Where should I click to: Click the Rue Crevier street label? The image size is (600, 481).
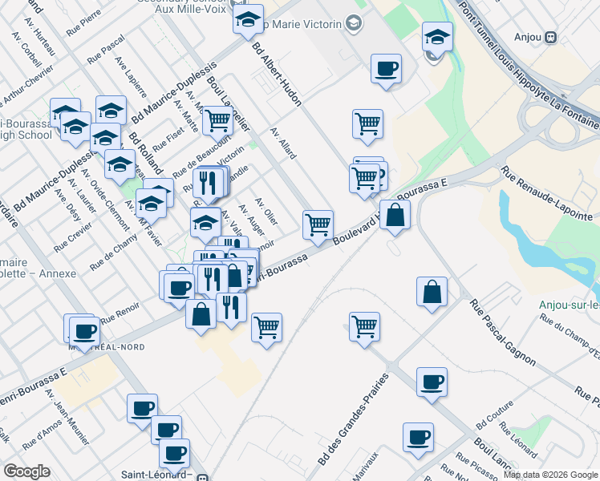tap(73, 237)
